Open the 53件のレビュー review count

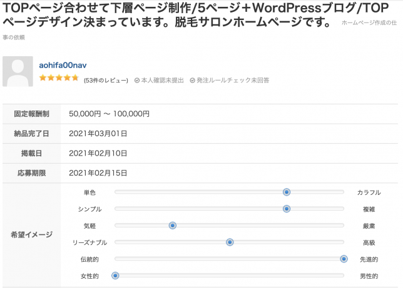pos(106,81)
